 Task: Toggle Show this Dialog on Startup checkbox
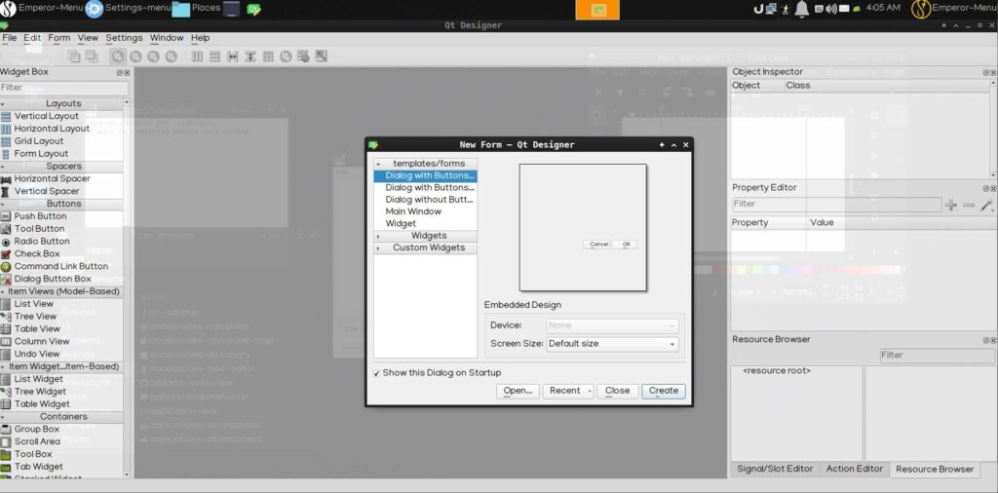tap(377, 373)
